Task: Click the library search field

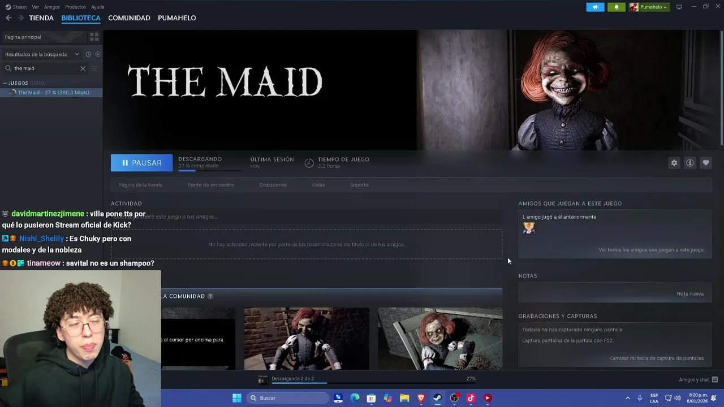Action: coord(45,68)
